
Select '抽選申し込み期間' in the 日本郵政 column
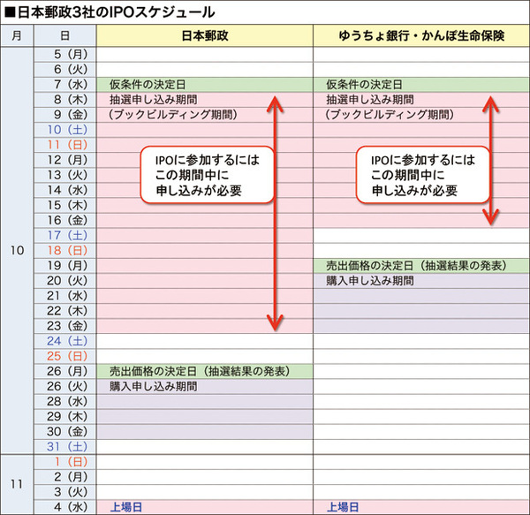point(154,100)
